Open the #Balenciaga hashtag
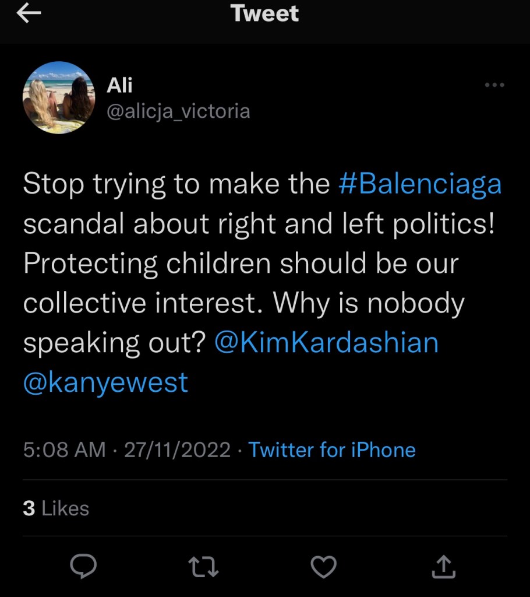The height and width of the screenshot is (597, 530). [419, 184]
